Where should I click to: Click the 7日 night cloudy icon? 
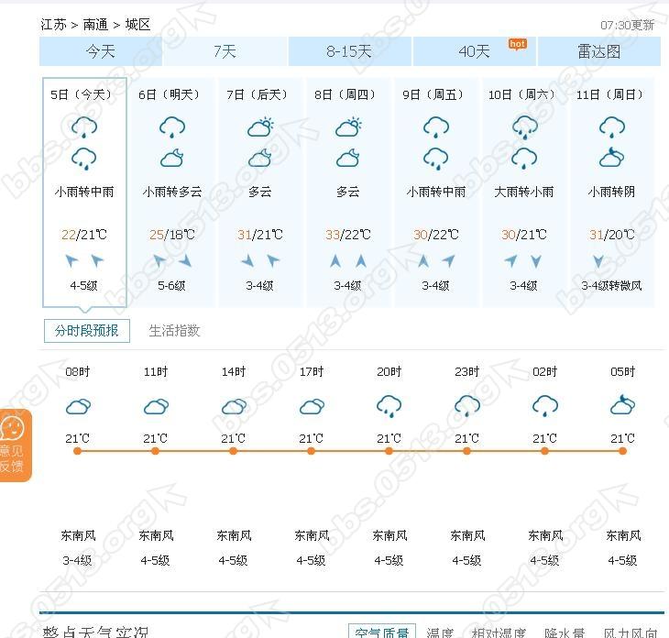pos(260,159)
